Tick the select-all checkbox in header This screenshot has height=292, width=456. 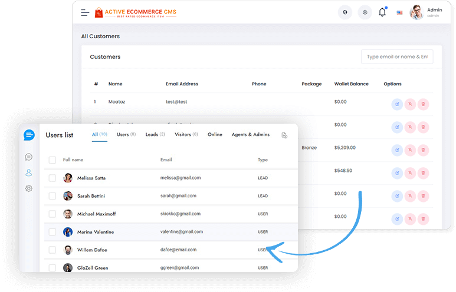(x=53, y=160)
